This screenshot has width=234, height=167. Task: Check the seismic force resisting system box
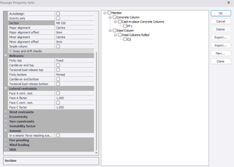click(58, 135)
